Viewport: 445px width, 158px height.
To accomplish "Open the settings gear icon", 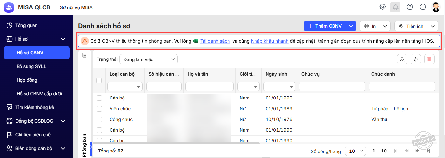I will (383, 7).
